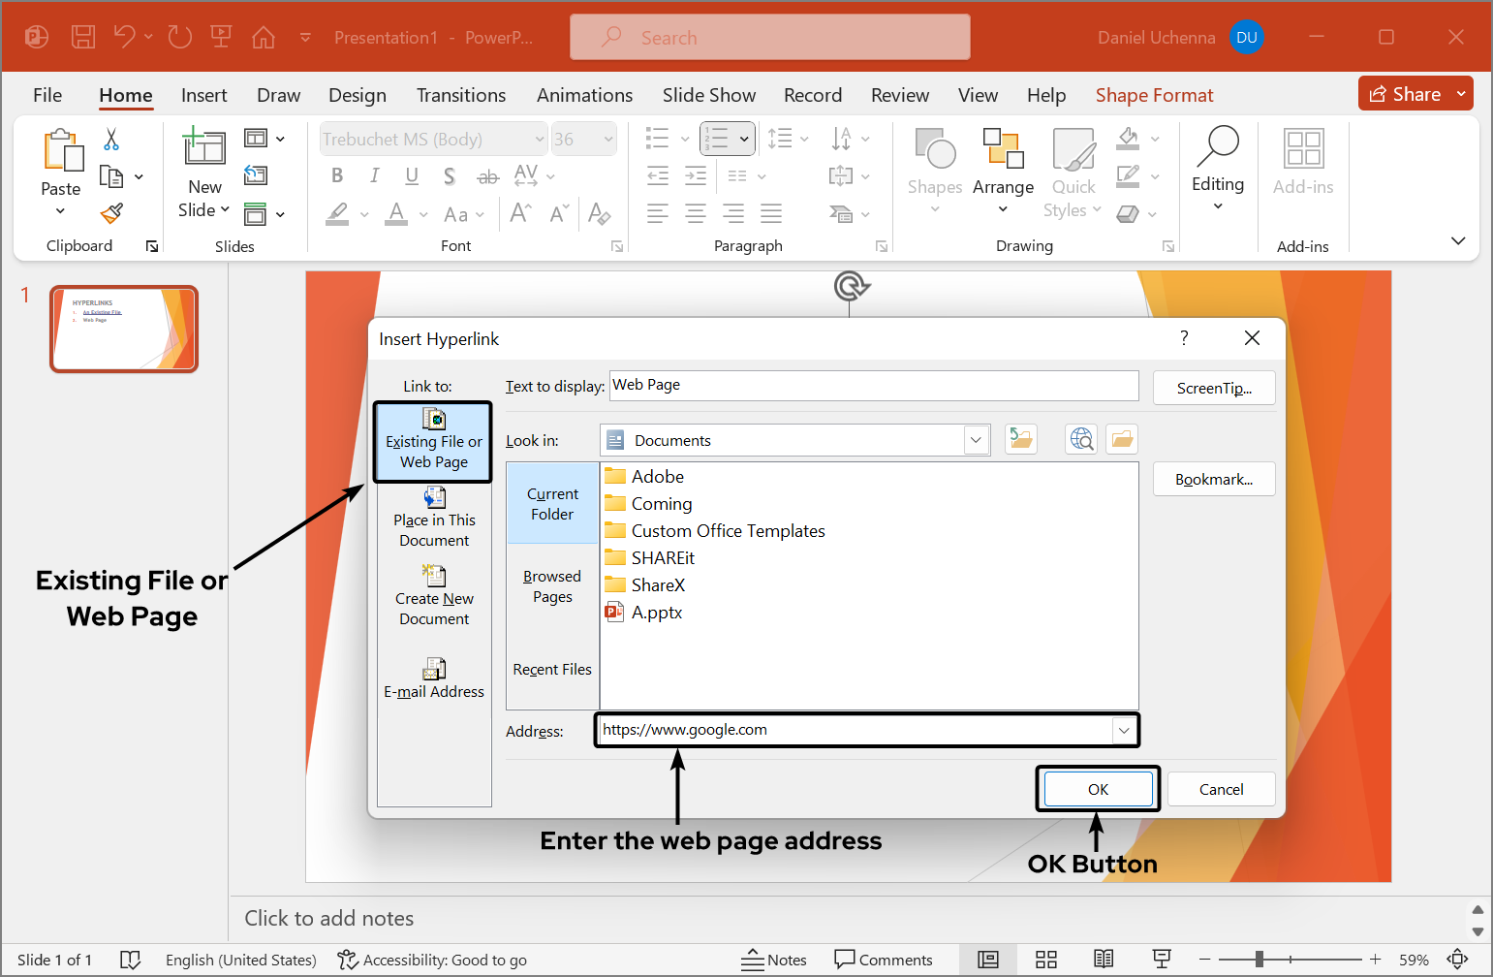The width and height of the screenshot is (1493, 977).
Task: Open the Address field dropdown arrow
Action: [x=1124, y=731]
